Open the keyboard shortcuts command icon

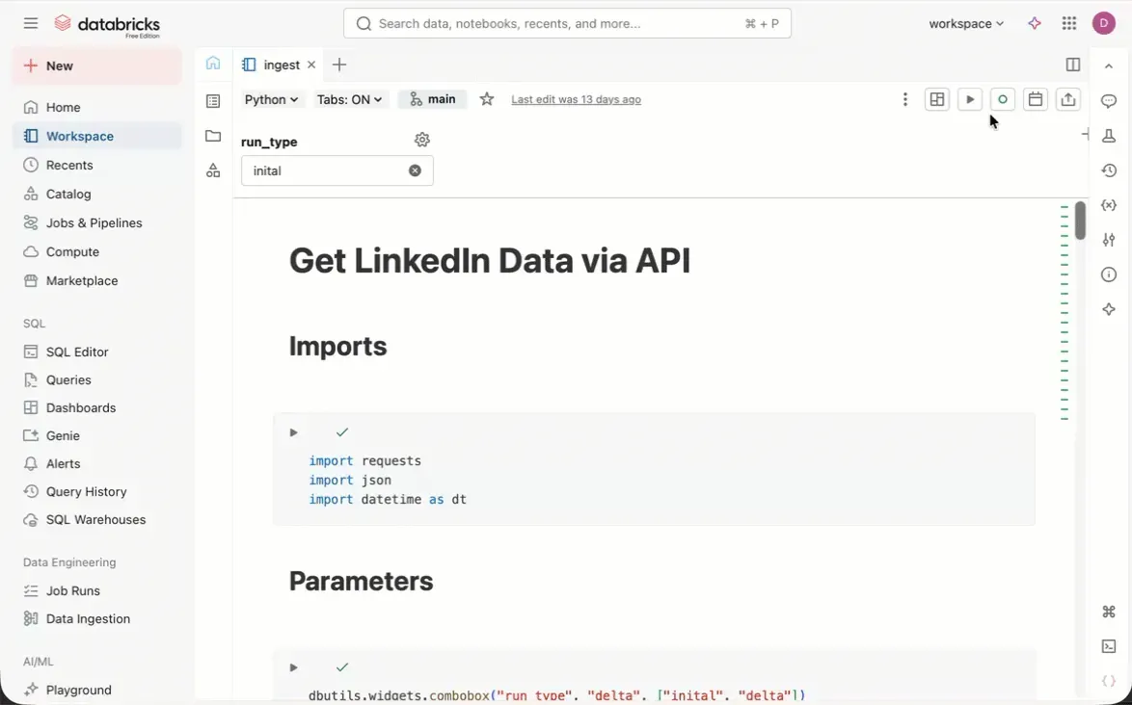pyautogui.click(x=1109, y=612)
